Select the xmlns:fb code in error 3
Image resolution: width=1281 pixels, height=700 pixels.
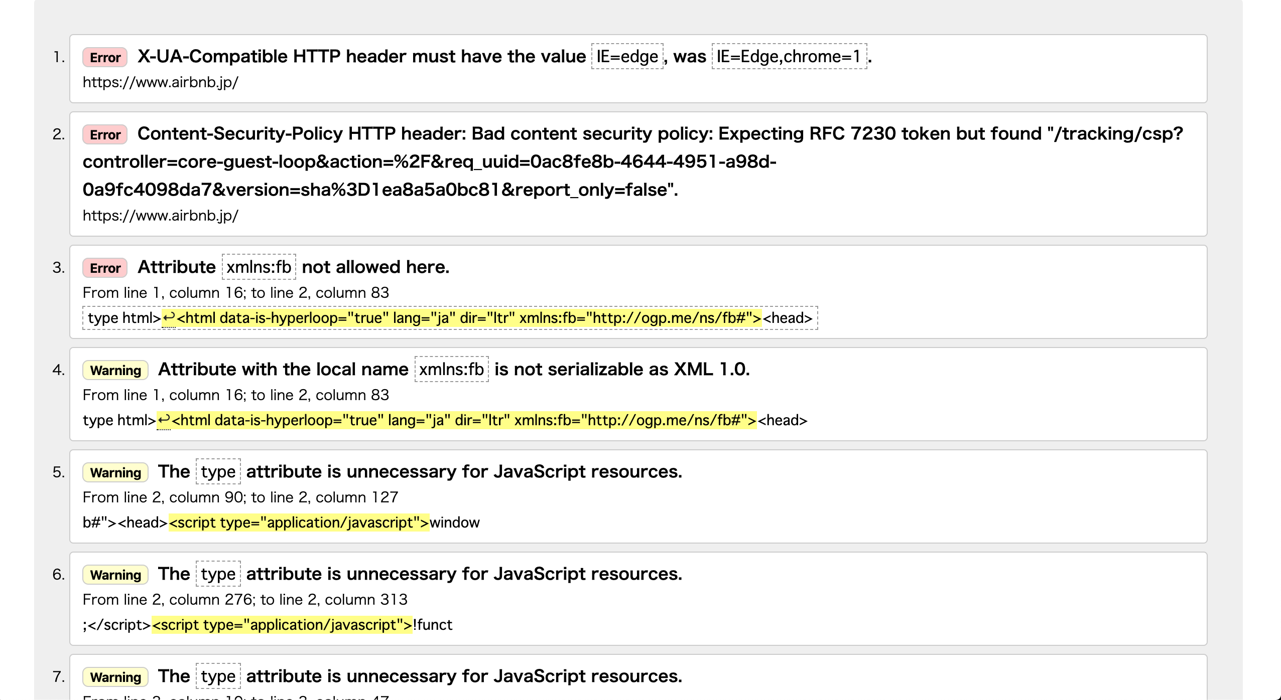(259, 267)
